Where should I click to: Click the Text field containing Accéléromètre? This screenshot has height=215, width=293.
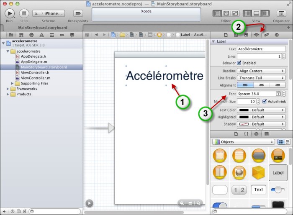point(261,49)
